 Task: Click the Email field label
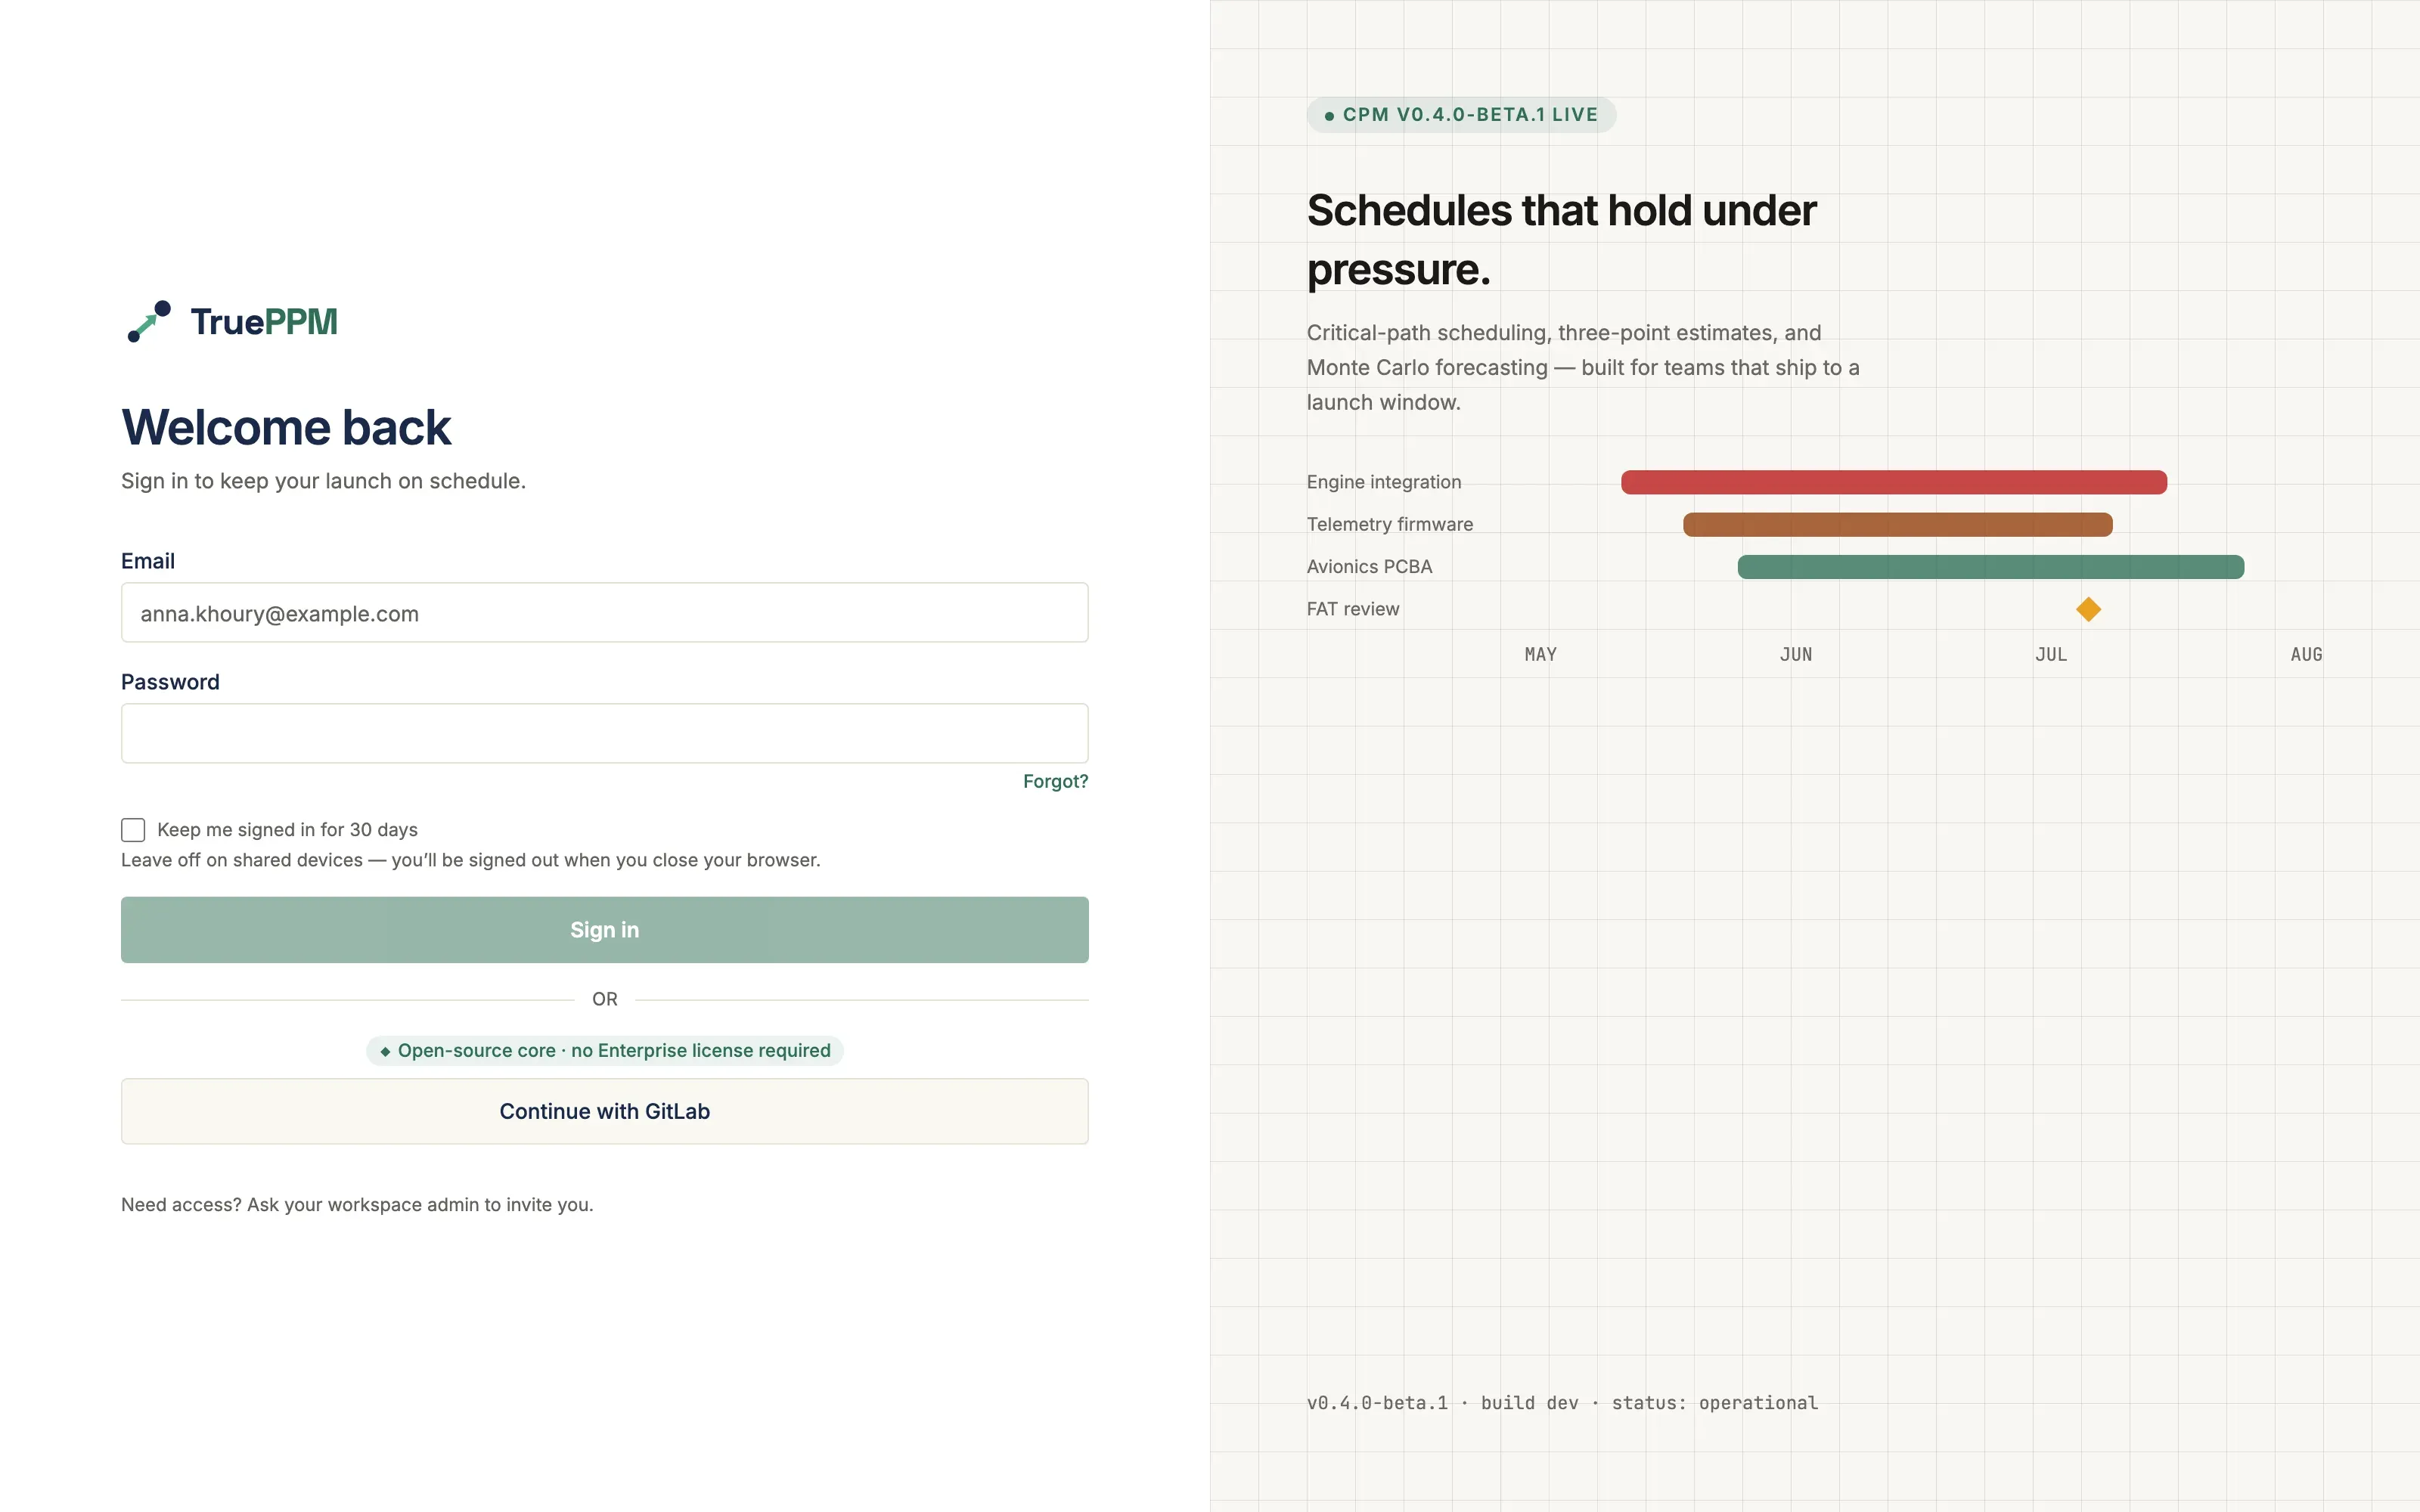click(x=148, y=561)
